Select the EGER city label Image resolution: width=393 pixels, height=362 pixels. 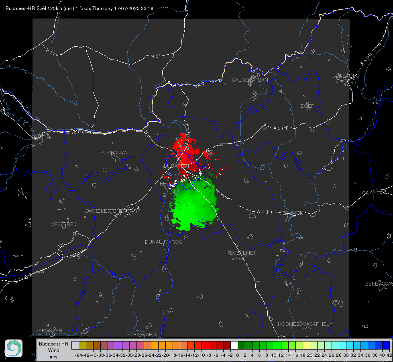pos(307,106)
